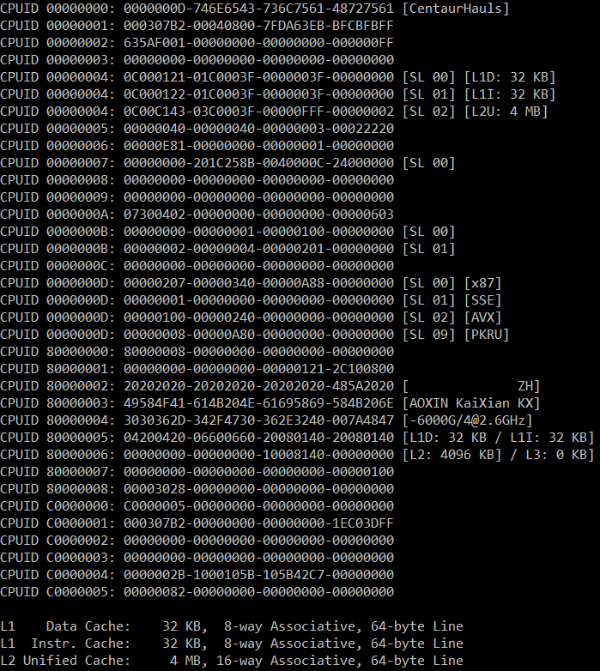Select value 0000002B on CPUID C0000004
Image resolution: width=600 pixels, height=671 pixels.
[x=154, y=574]
